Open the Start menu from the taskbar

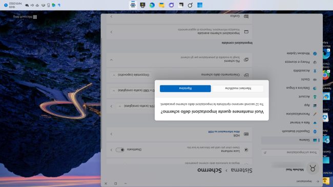click(x=200, y=5)
